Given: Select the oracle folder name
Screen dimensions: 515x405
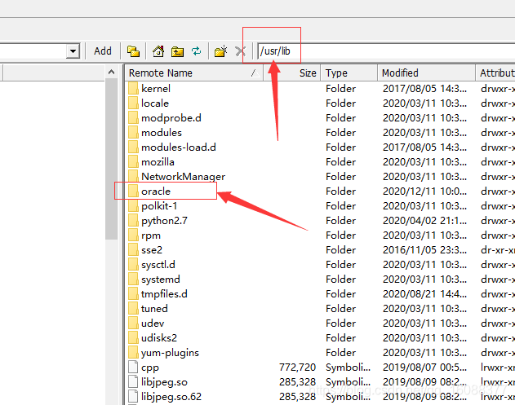Looking at the screenshot, I should 156,191.
